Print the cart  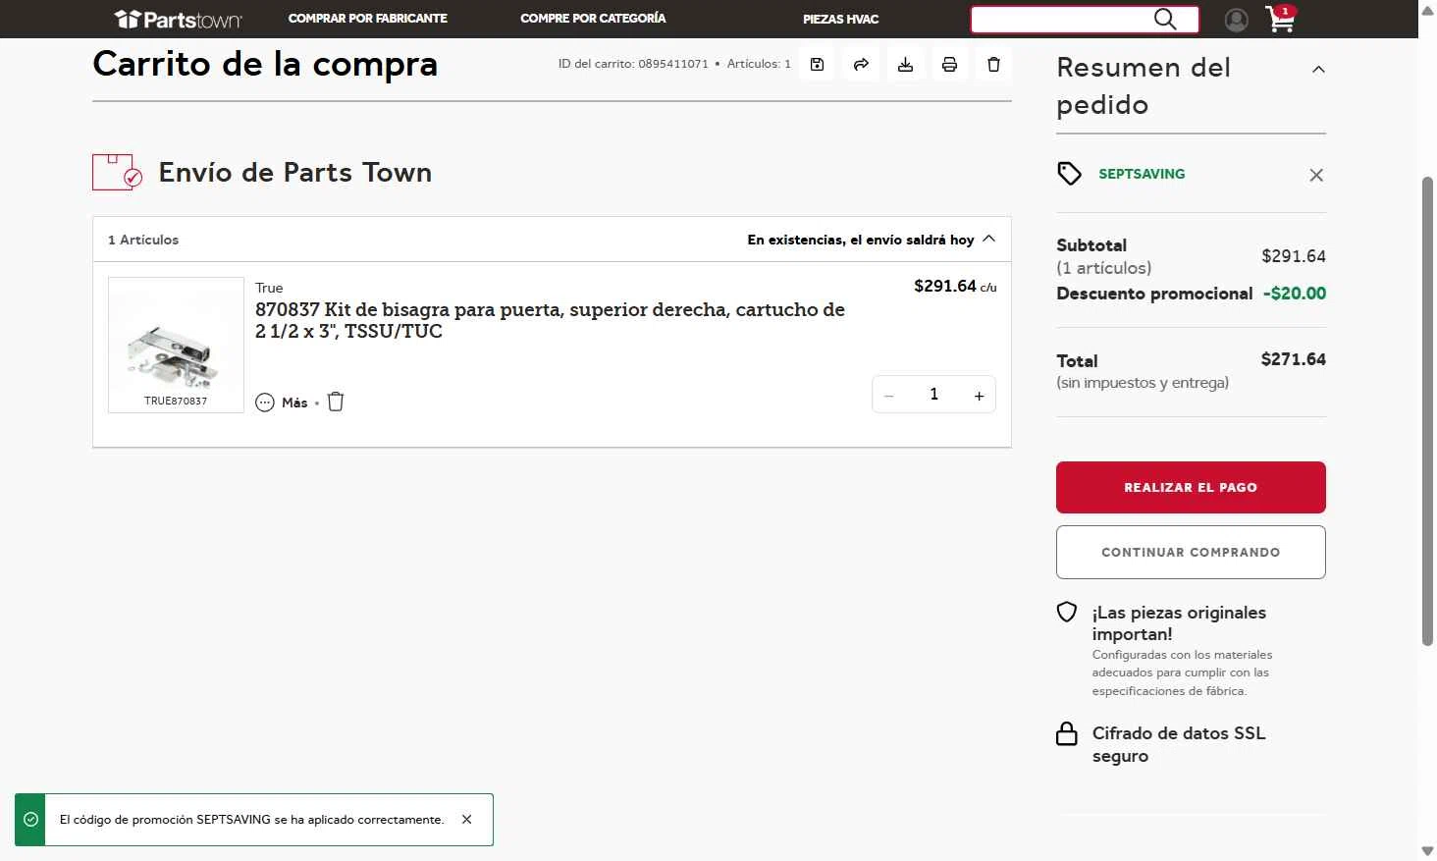949,65
